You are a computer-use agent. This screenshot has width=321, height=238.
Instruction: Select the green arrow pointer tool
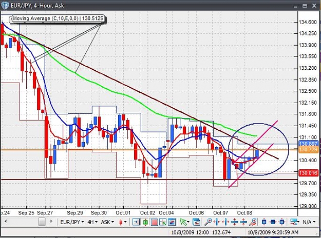184,222
